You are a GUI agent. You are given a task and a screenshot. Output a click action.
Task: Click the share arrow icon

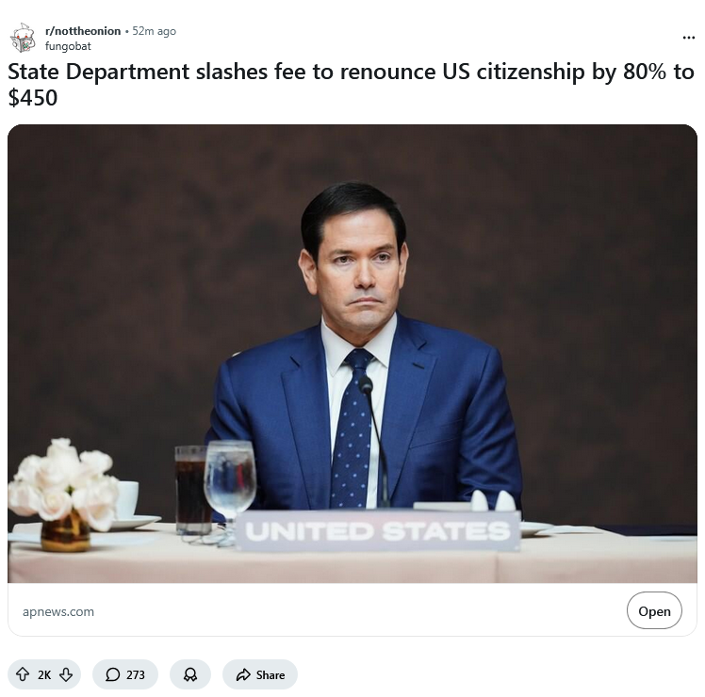[x=243, y=674]
